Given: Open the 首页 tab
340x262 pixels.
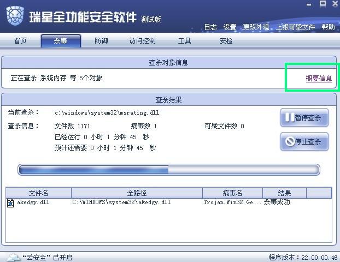Looking at the screenshot, I should click(x=20, y=40).
